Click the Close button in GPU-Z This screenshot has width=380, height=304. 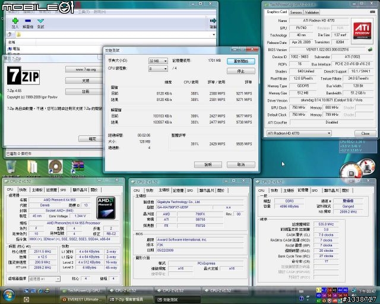[365, 134]
